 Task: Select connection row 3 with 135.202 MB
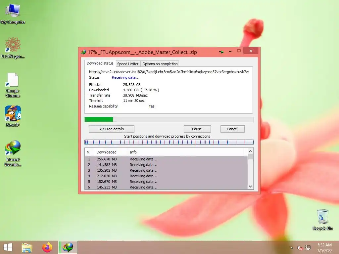166,170
